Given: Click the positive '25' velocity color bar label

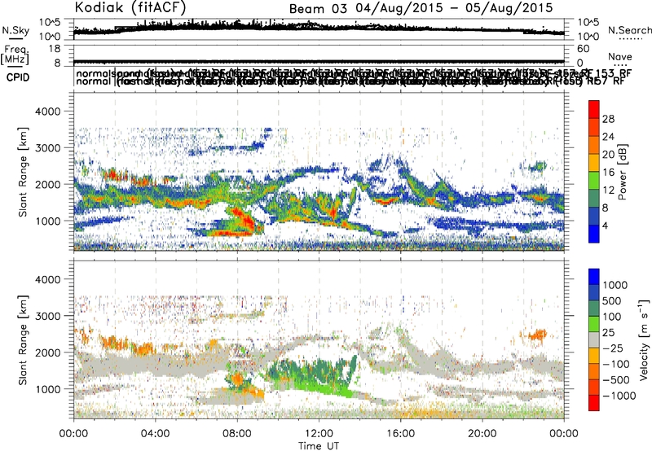Looking at the screenshot, I should [x=609, y=332].
